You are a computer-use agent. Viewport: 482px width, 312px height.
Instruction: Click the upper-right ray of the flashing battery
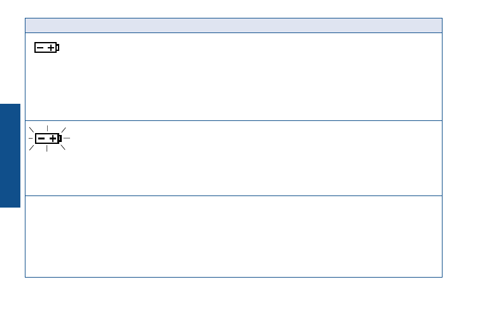pyautogui.click(x=64, y=130)
